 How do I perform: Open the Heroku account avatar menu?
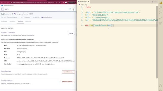click(x=74, y=9)
